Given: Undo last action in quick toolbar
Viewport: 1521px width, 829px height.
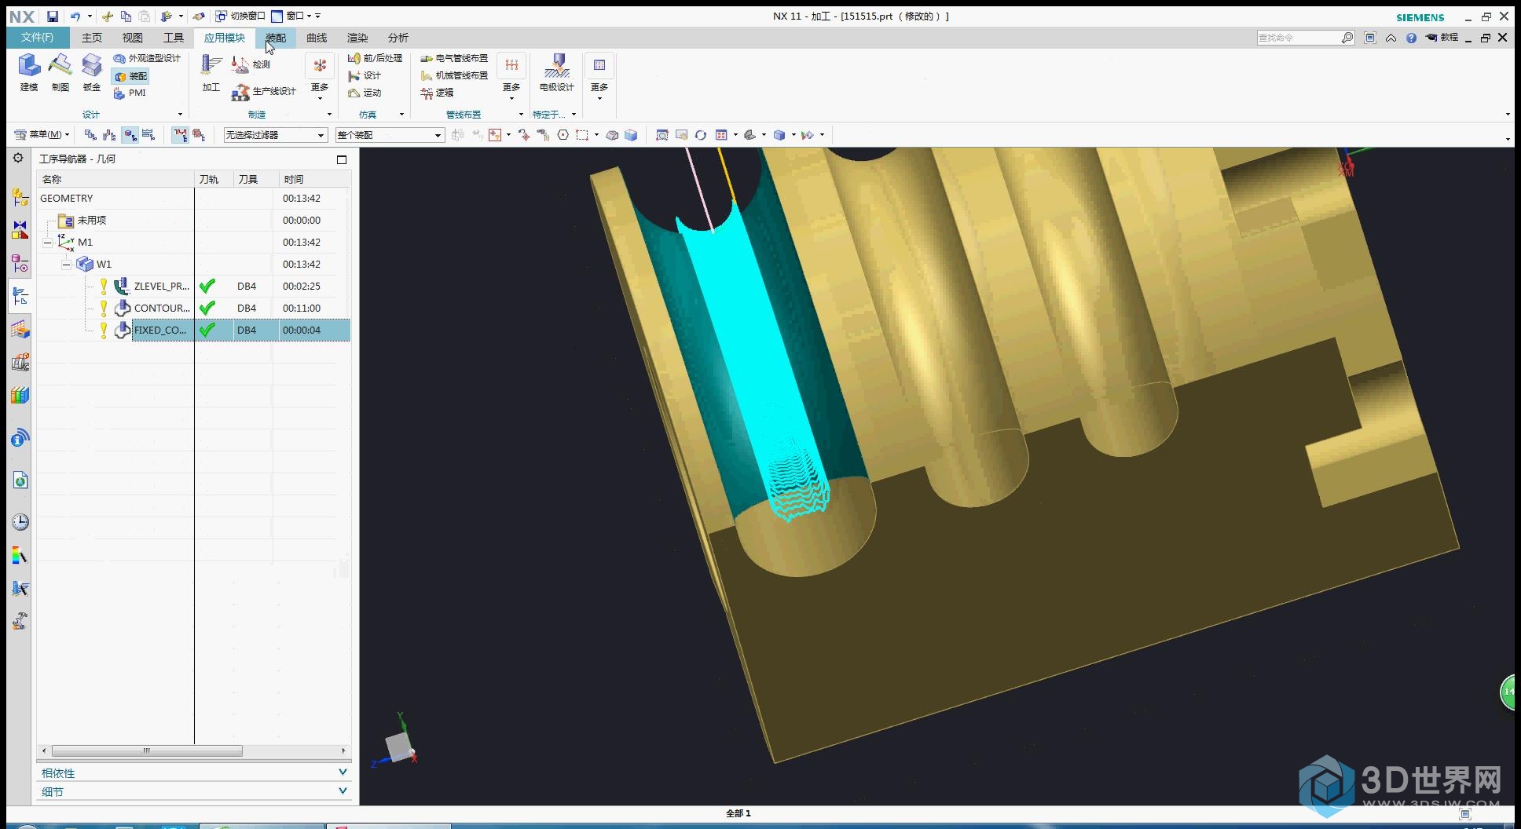Looking at the screenshot, I should pyautogui.click(x=75, y=16).
